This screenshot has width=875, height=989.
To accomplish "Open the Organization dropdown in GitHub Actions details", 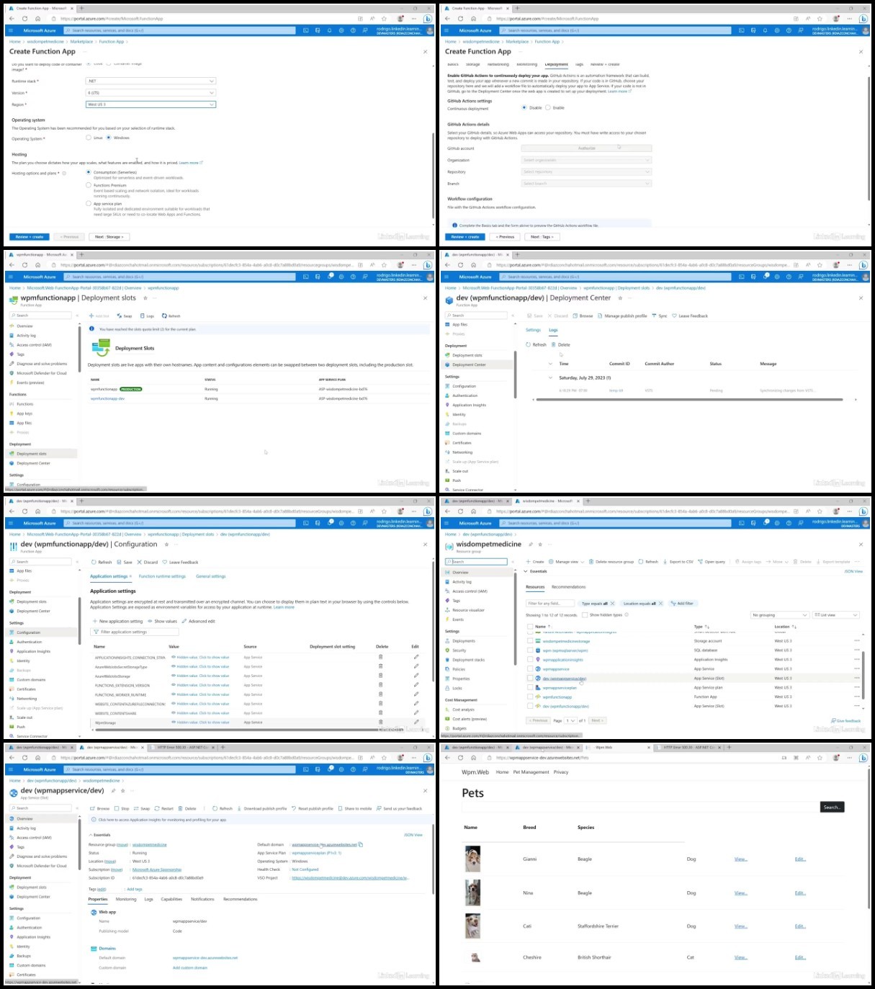I will pos(586,160).
